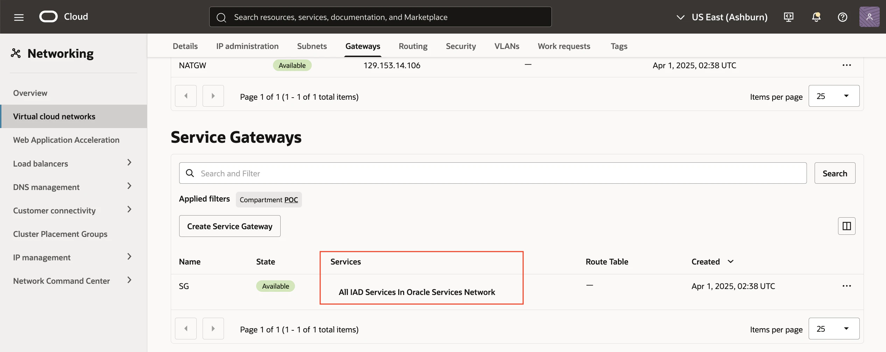
Task: Click the Route Table column header
Action: tap(607, 262)
